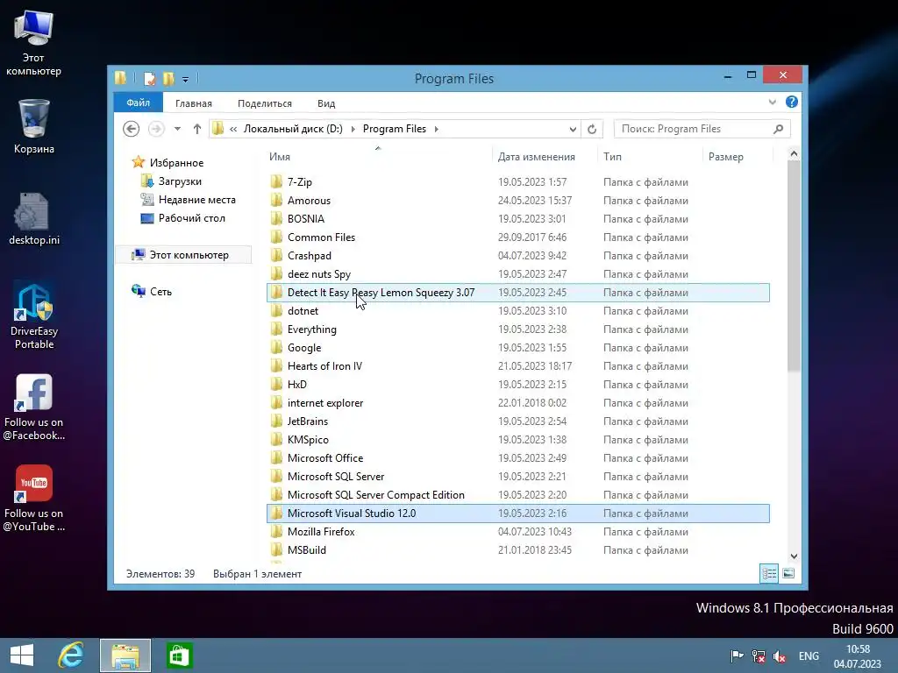Screen dimensions: 898x673
Task: Click the Windows Start button
Action: click(22, 655)
